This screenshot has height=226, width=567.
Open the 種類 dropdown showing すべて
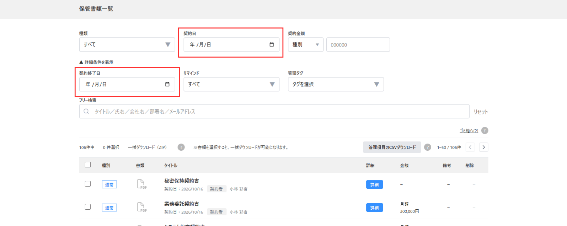pos(127,44)
